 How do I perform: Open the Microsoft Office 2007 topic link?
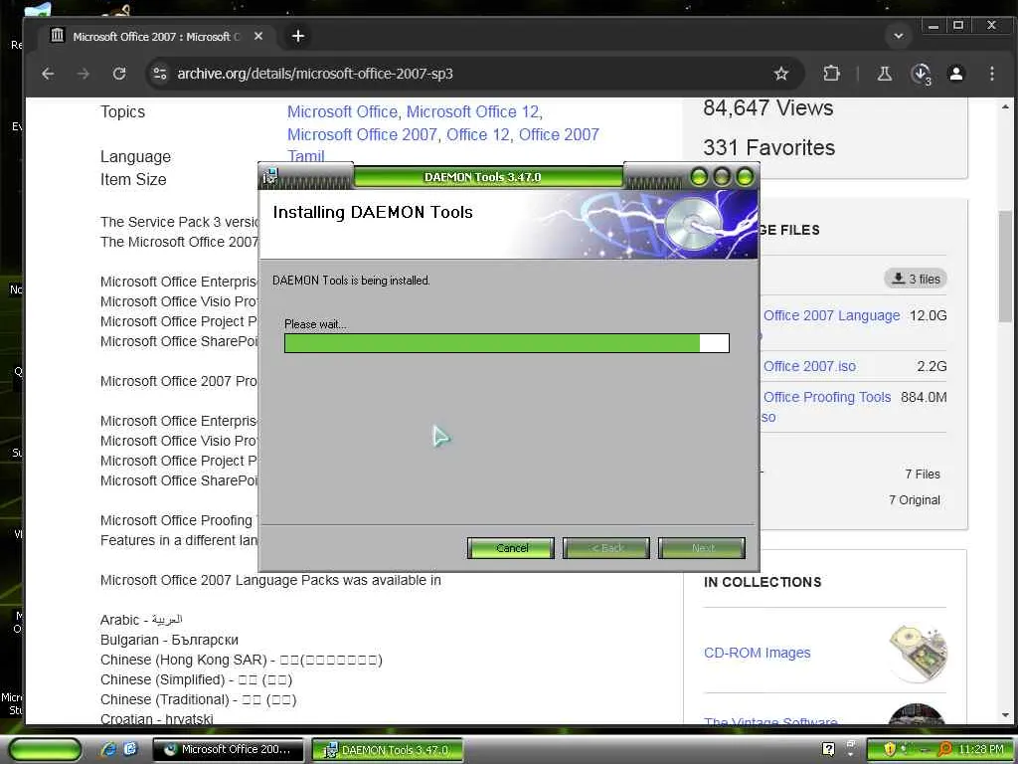(362, 134)
